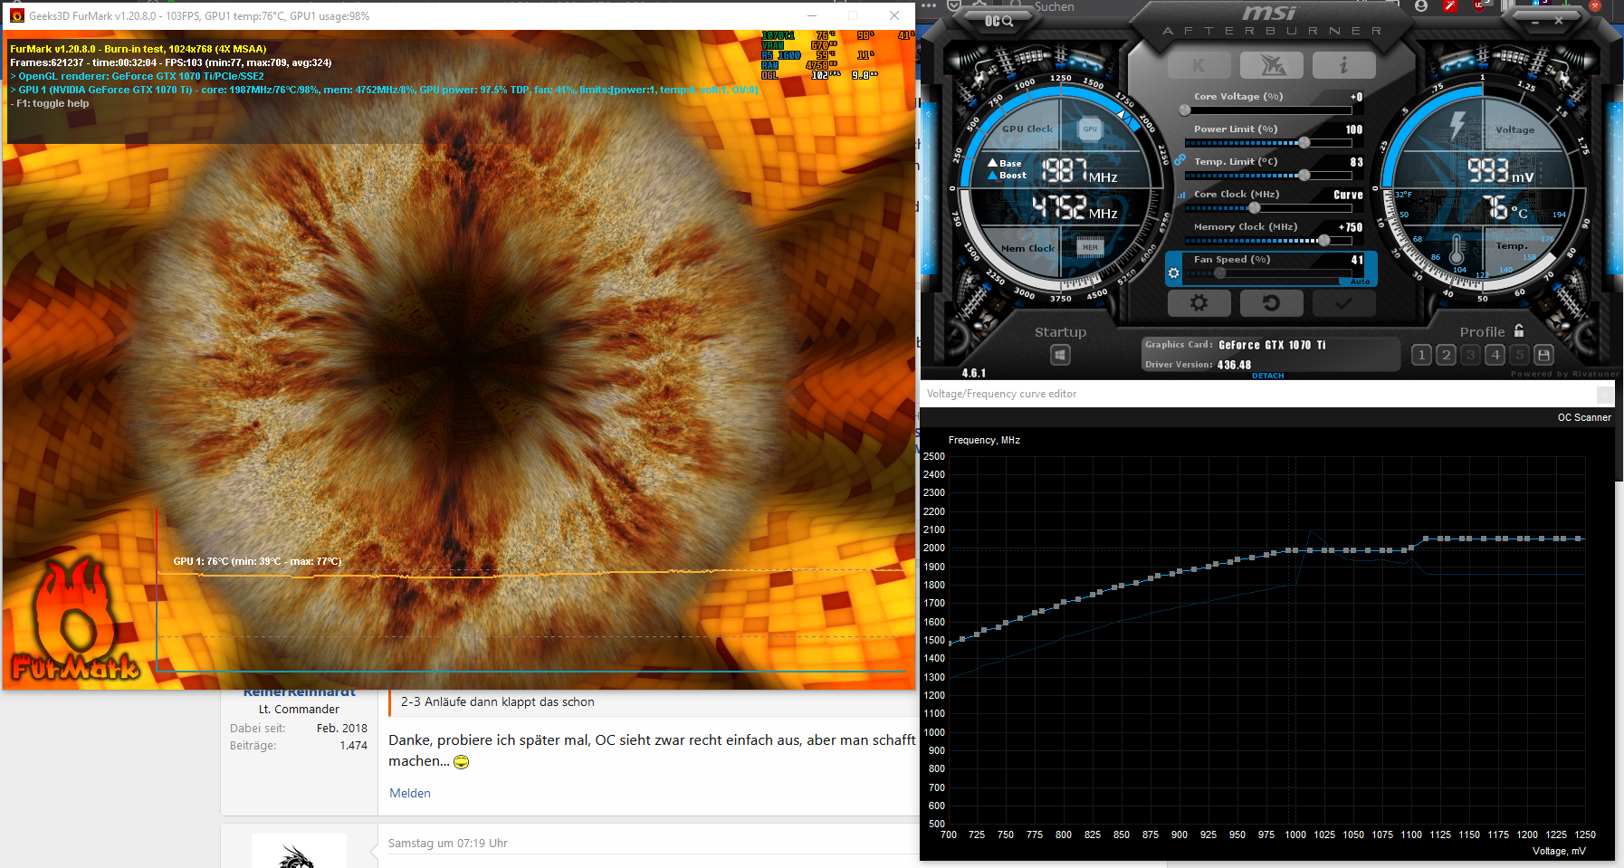1624x868 pixels.
Task: Click the Graphics Card name GeForce GTX 1070 Ti
Action: pyautogui.click(x=1272, y=345)
